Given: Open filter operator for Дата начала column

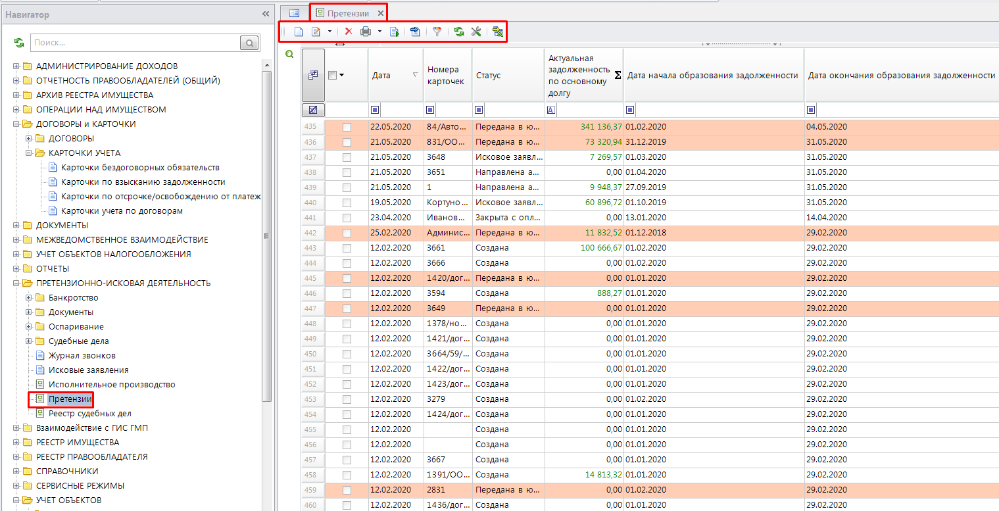Looking at the screenshot, I should pyautogui.click(x=631, y=110).
